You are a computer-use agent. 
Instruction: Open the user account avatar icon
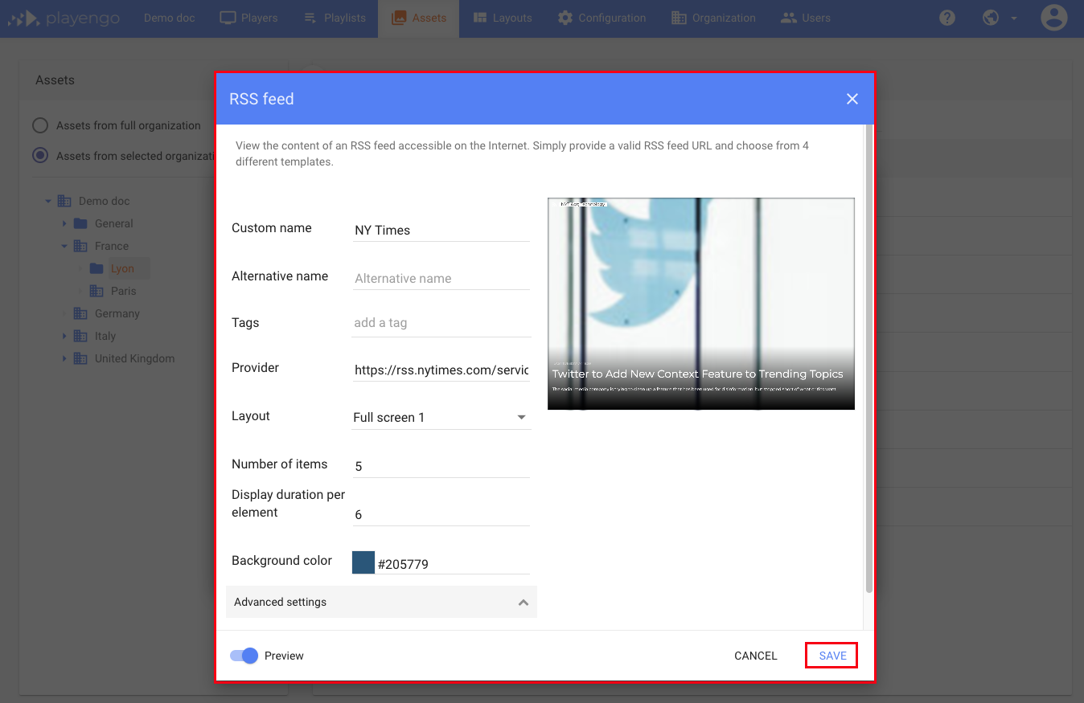pos(1053,18)
